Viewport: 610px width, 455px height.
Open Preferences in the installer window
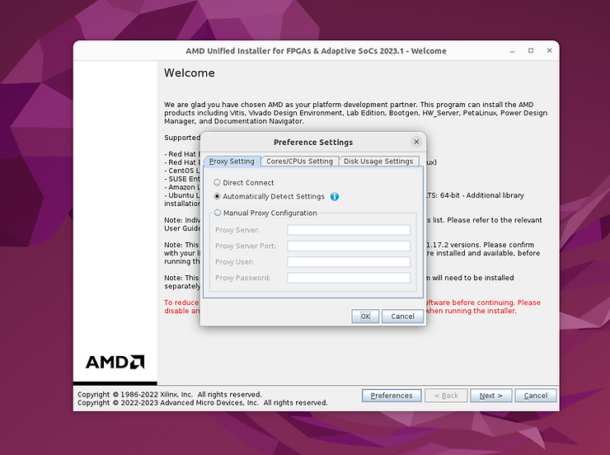click(x=392, y=396)
